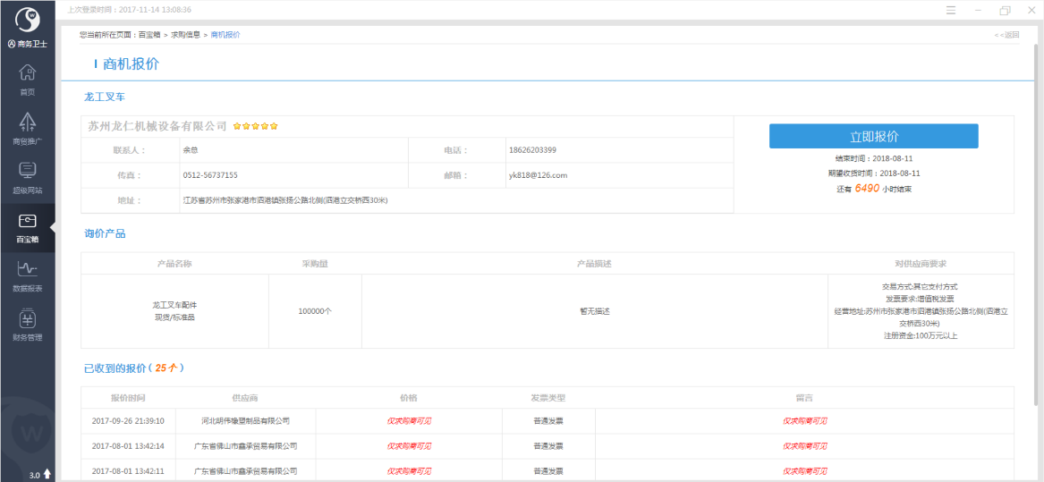Select the fax number 0512-56737155

point(210,175)
